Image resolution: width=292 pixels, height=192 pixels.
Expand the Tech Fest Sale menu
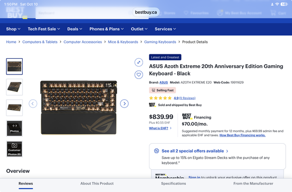click(44, 29)
